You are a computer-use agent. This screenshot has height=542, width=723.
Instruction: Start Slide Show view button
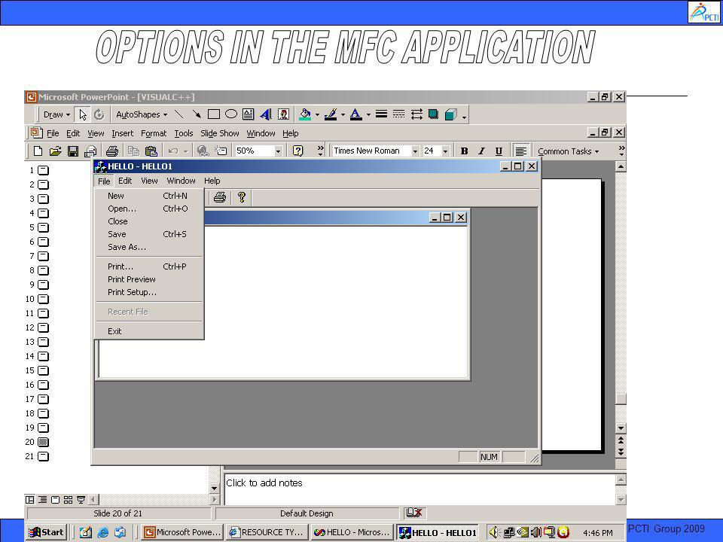[81, 500]
